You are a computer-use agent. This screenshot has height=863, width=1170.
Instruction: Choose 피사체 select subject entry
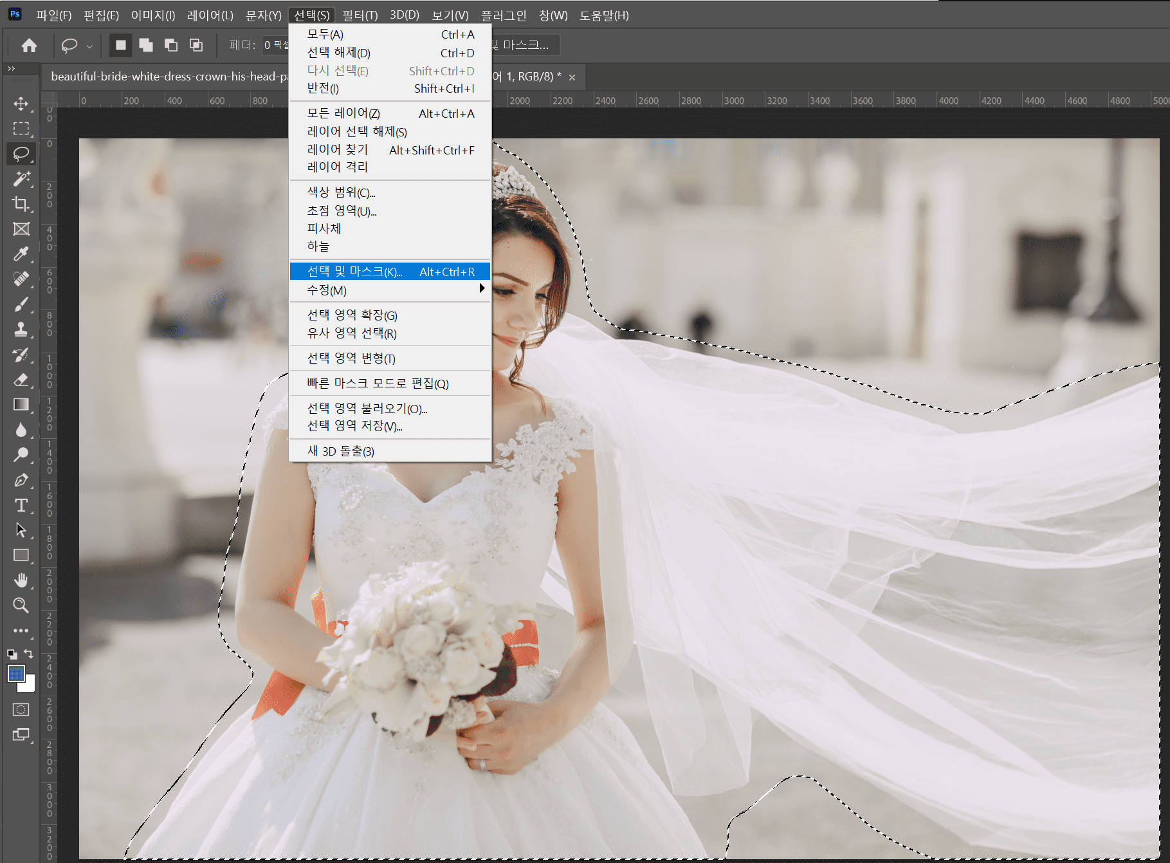(390, 228)
